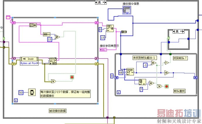Viewport: 202px width, 124px height.
Task: Go to the previous case of the inner case structure
Action: 174,31
